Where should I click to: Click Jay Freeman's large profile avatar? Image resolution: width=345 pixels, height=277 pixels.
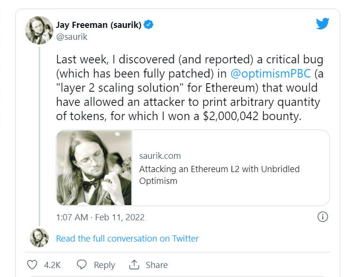(x=39, y=31)
